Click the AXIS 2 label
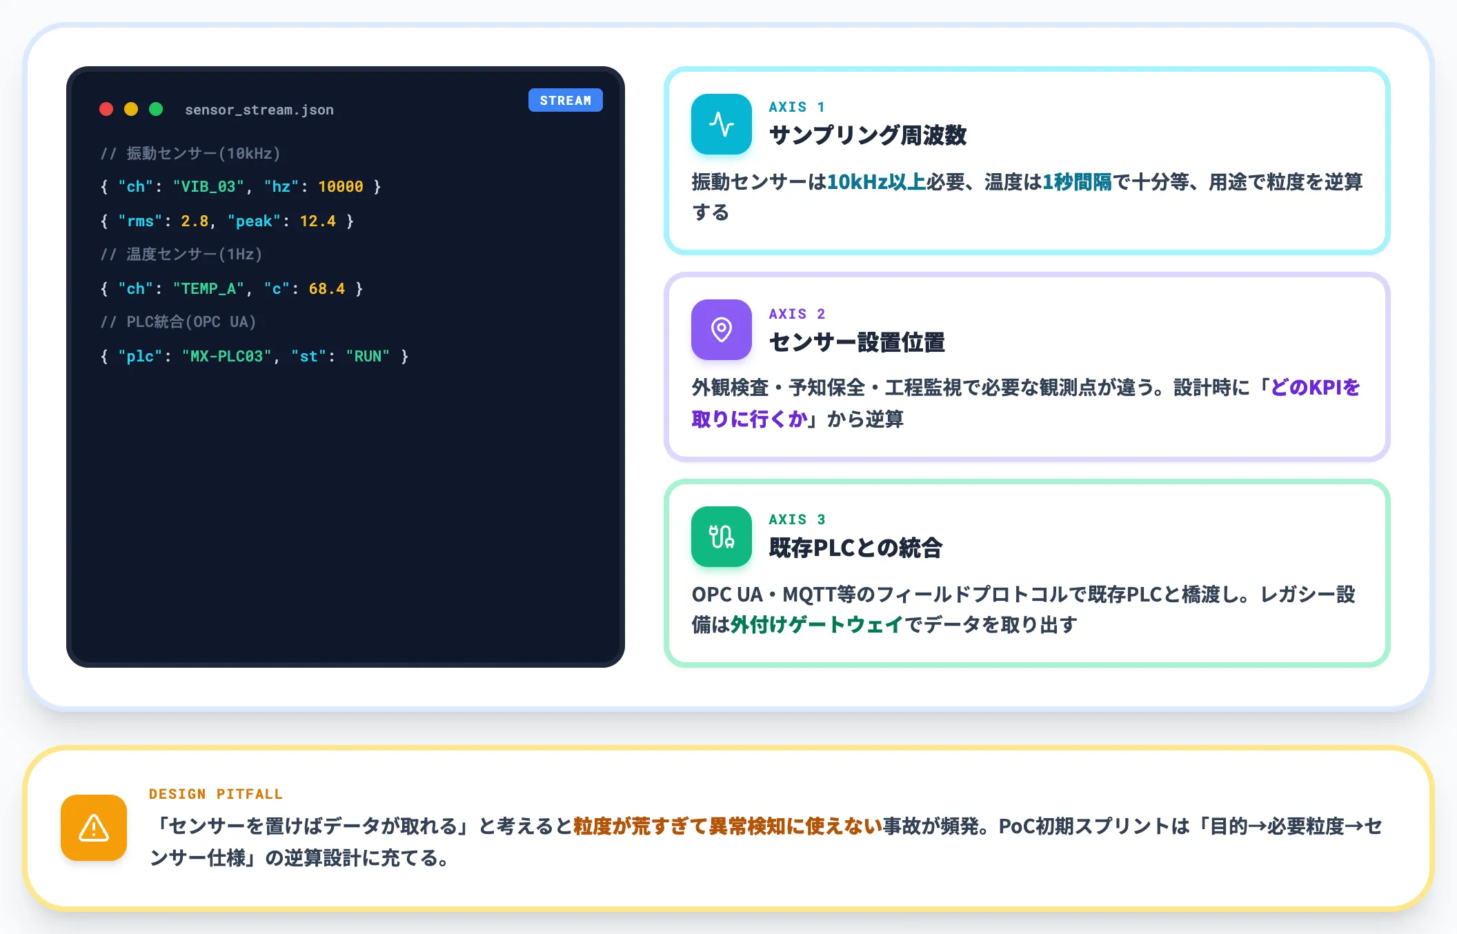 (797, 314)
